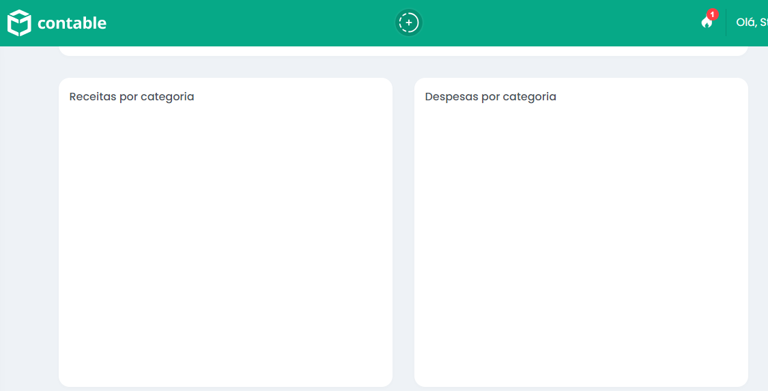Open the flame notifications icon
Image resolution: width=768 pixels, height=391 pixels.
pyautogui.click(x=707, y=23)
